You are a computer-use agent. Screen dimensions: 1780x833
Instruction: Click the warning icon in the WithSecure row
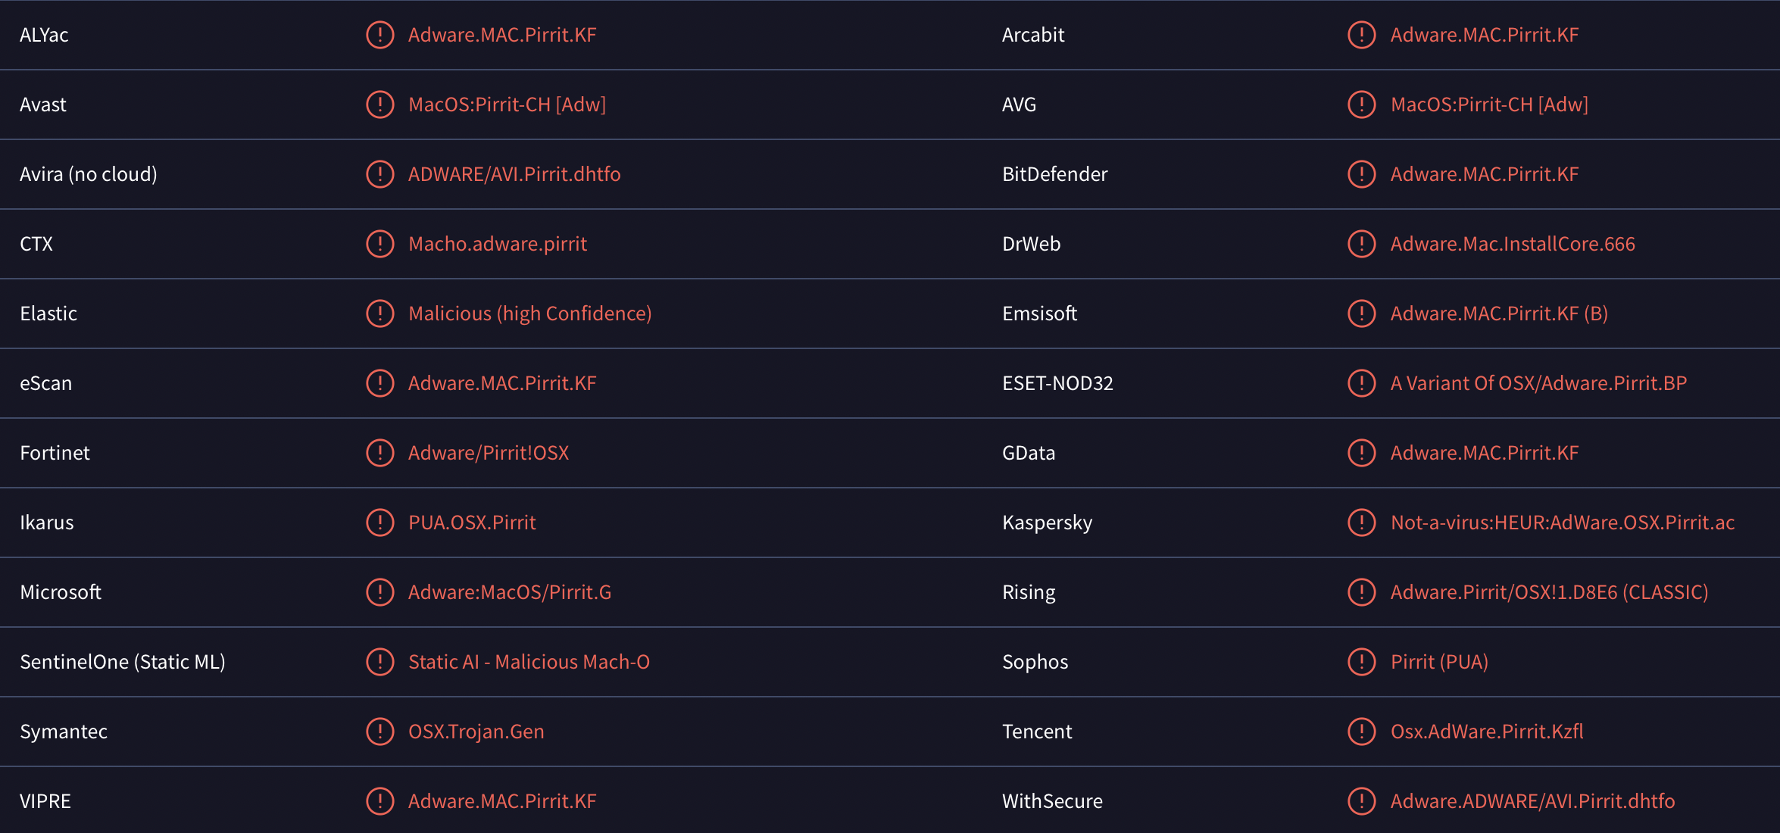tap(1361, 801)
